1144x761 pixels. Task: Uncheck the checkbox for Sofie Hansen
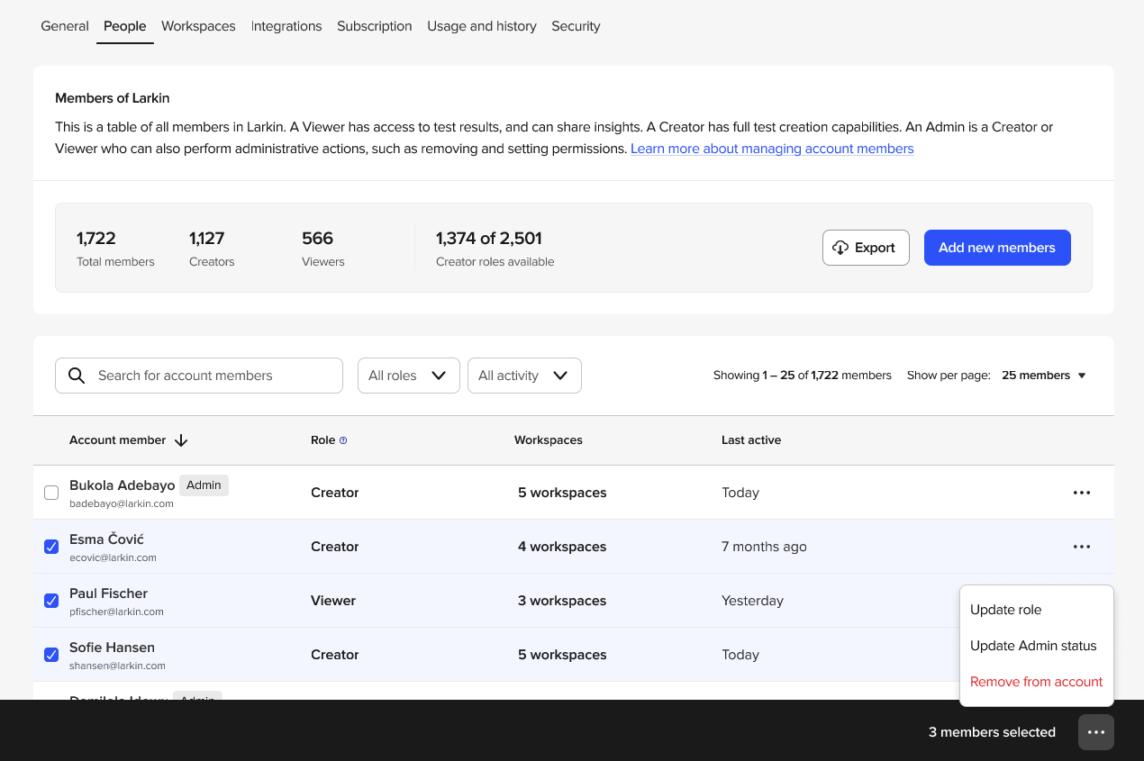(51, 655)
